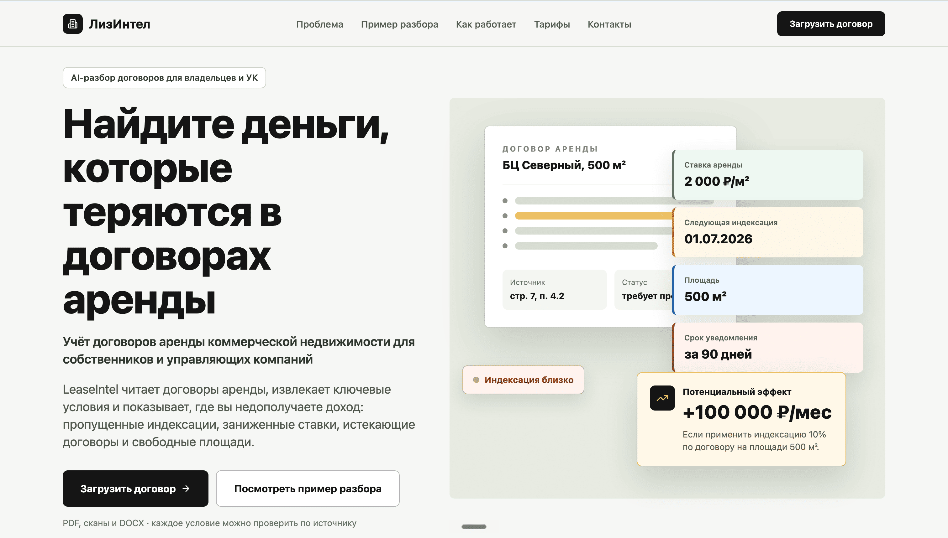Viewport: 948px width, 538px height.
Task: Click the AI-разбор договоров для владельцев и УК badge
Action: [164, 78]
